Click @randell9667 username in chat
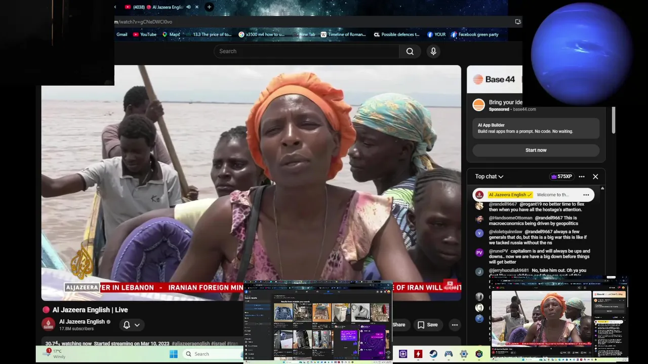 coord(503,204)
